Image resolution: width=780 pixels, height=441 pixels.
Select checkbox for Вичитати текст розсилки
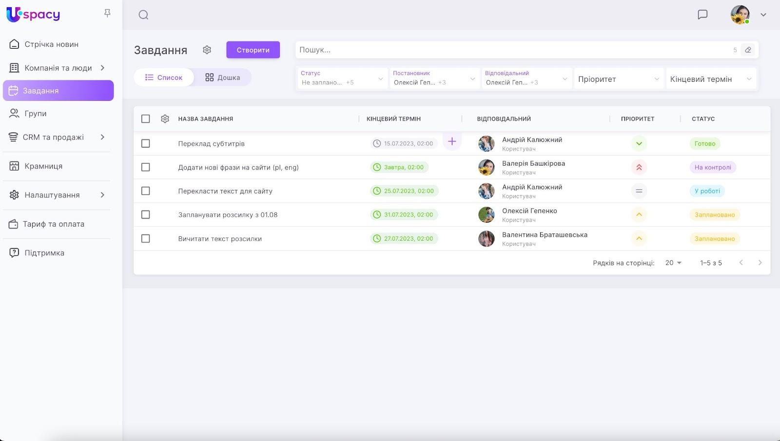click(145, 239)
